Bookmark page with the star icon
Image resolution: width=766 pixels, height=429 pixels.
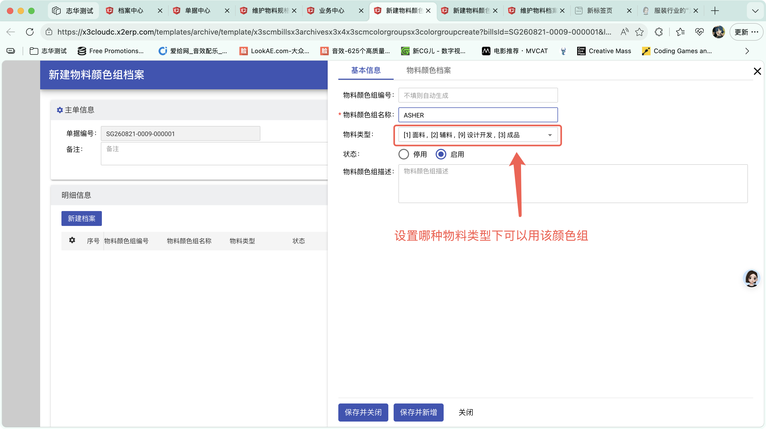(x=639, y=32)
